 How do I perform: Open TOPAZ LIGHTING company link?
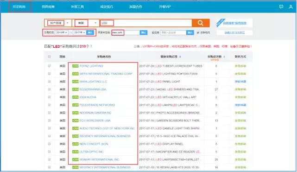(91, 66)
